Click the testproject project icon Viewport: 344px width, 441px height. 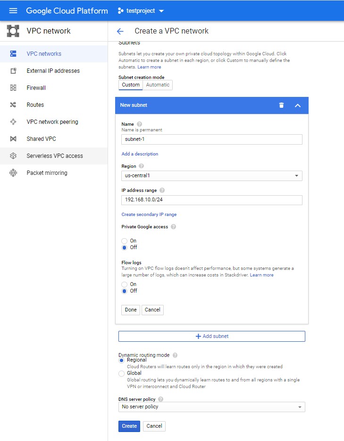(120, 11)
